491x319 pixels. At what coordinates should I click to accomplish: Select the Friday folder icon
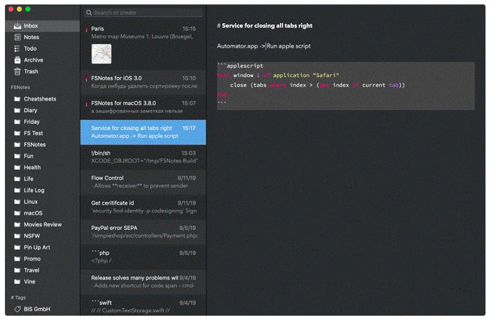click(x=17, y=122)
